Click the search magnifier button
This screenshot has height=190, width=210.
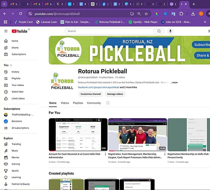pos(159,31)
